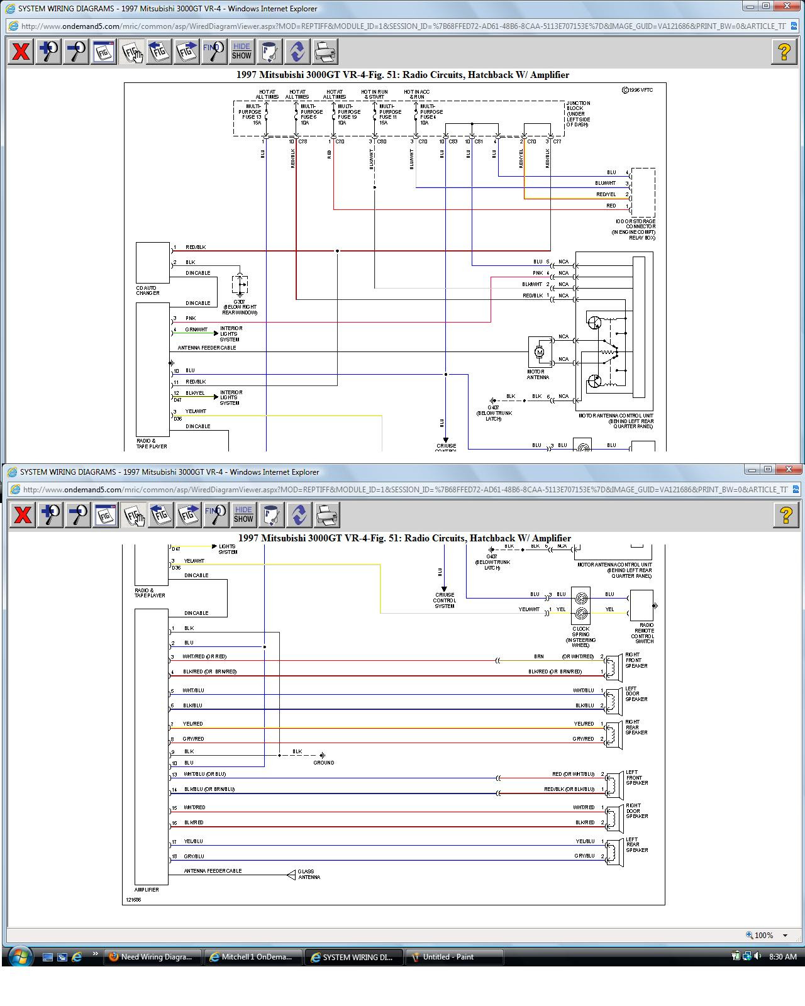Fit figure to window in the upper toolbar
The width and height of the screenshot is (805, 1006).
click(x=104, y=52)
